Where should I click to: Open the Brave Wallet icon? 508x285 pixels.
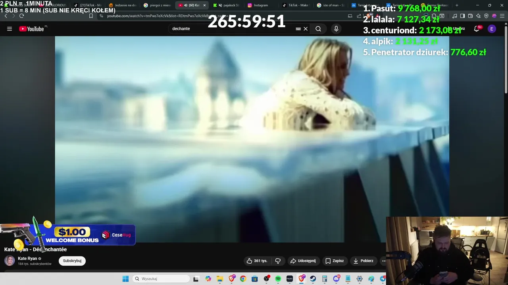tap(470, 16)
